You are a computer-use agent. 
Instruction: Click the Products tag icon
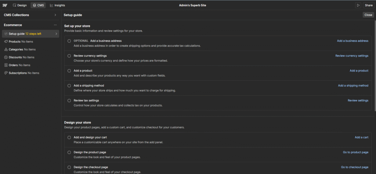coord(6,41)
